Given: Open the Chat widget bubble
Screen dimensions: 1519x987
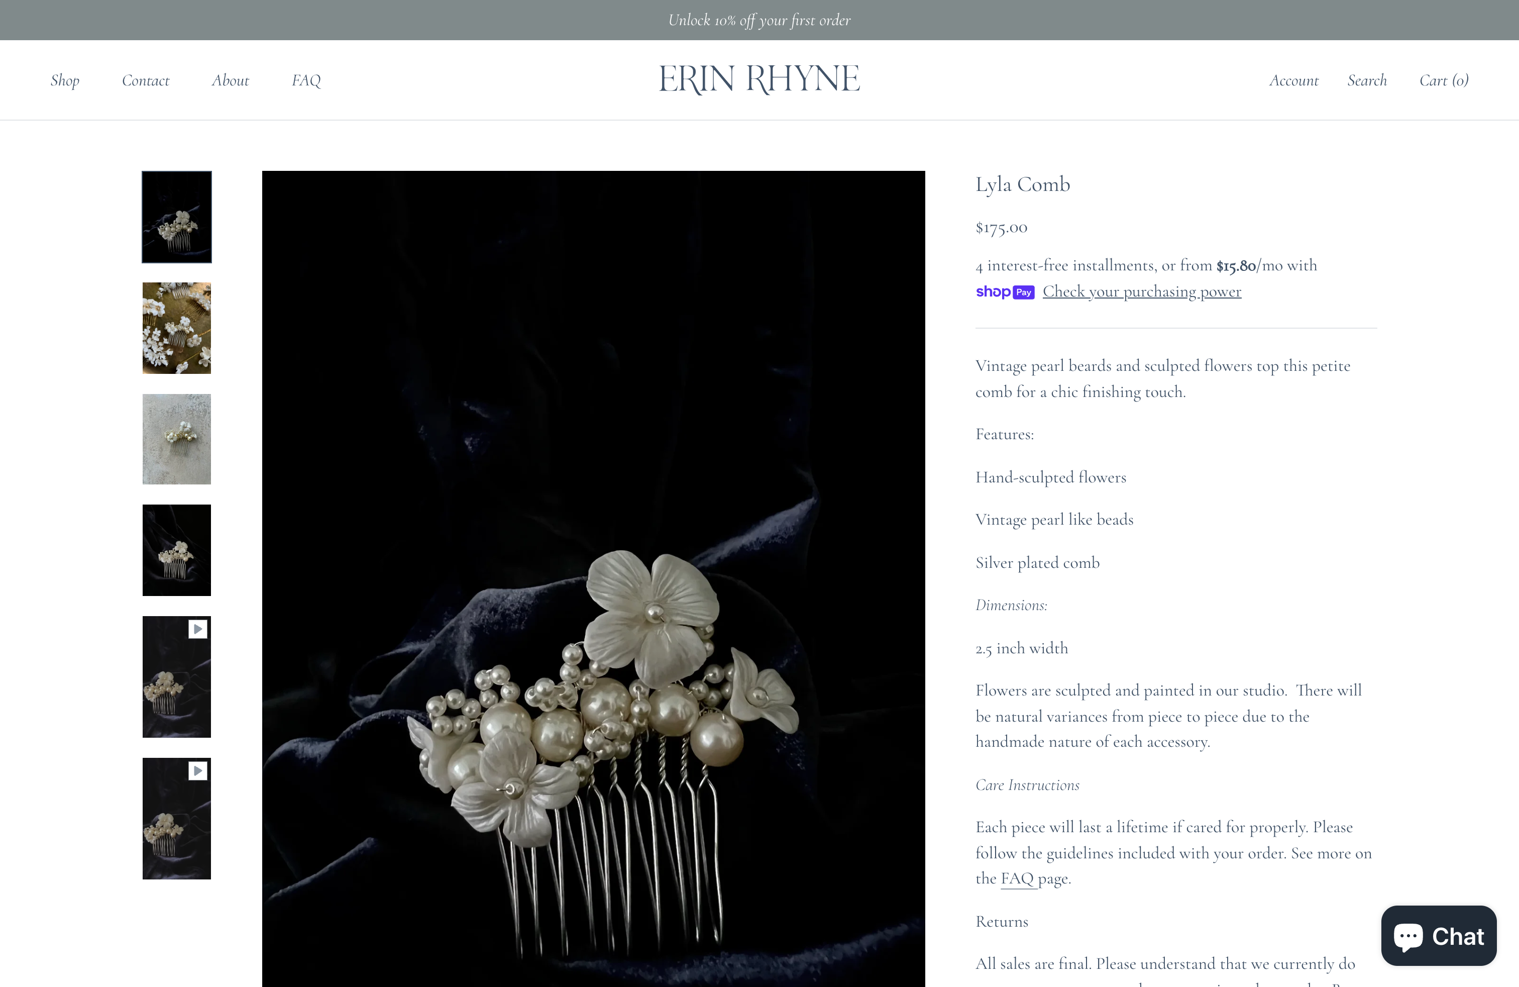Looking at the screenshot, I should tap(1438, 935).
